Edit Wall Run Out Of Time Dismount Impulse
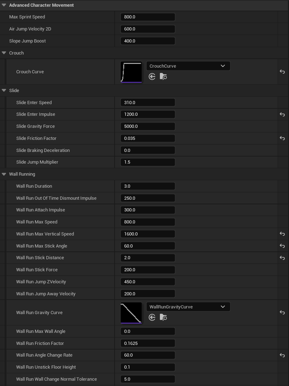This screenshot has width=289, height=386. click(148, 198)
